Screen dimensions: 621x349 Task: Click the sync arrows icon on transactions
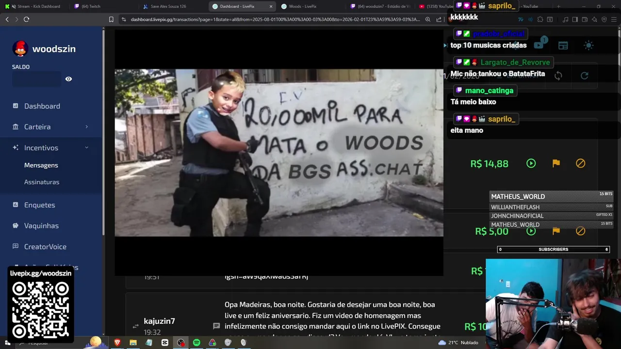point(558,76)
